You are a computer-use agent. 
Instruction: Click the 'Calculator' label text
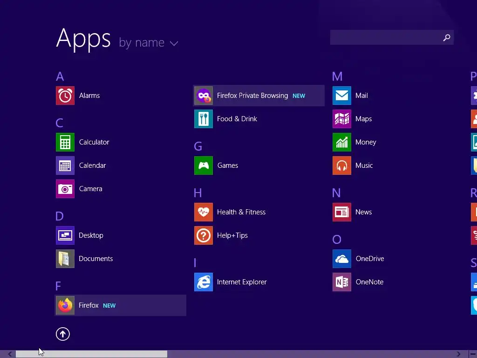coord(94,142)
